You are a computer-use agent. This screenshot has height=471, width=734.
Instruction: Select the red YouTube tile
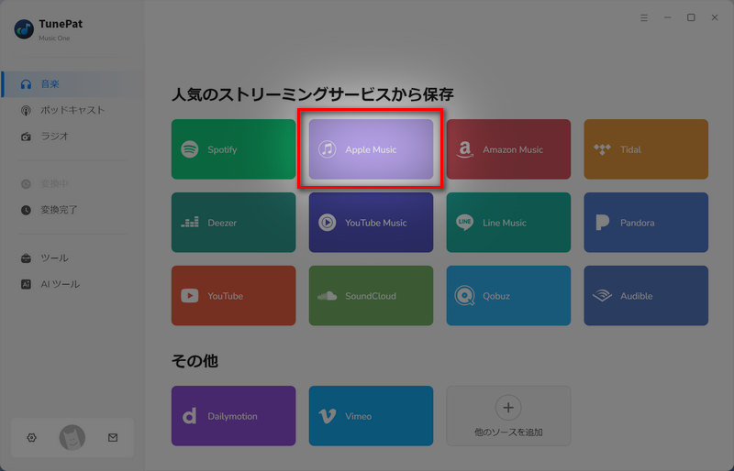tap(233, 296)
